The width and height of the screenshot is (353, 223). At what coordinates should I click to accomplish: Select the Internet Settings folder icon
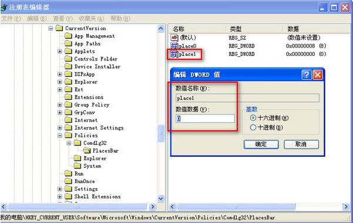point(68,127)
